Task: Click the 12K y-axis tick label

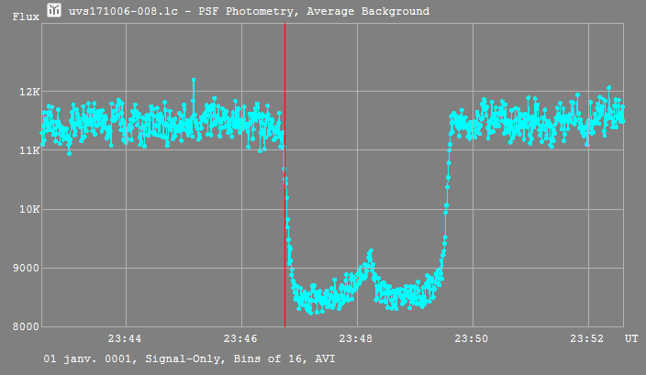Action: coord(30,92)
